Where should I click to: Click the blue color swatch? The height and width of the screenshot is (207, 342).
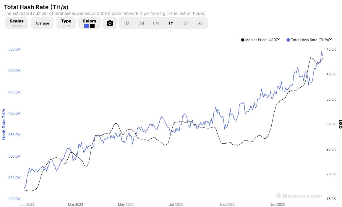86,26
